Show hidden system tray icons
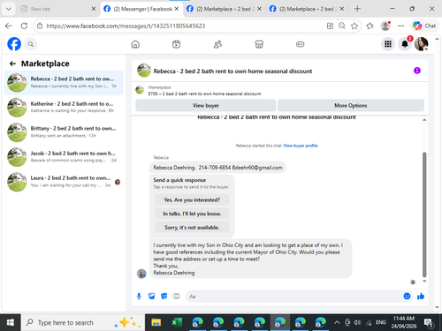Screen dimensions: 442x331 click(337, 323)
